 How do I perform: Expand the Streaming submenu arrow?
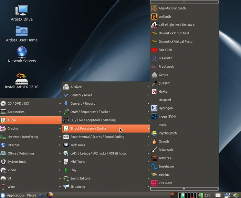point(148,187)
